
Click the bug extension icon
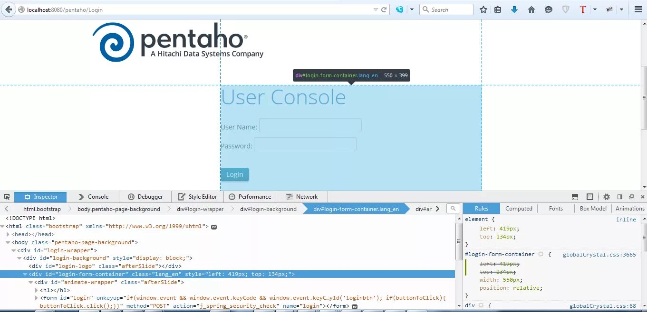pyautogui.click(x=609, y=9)
